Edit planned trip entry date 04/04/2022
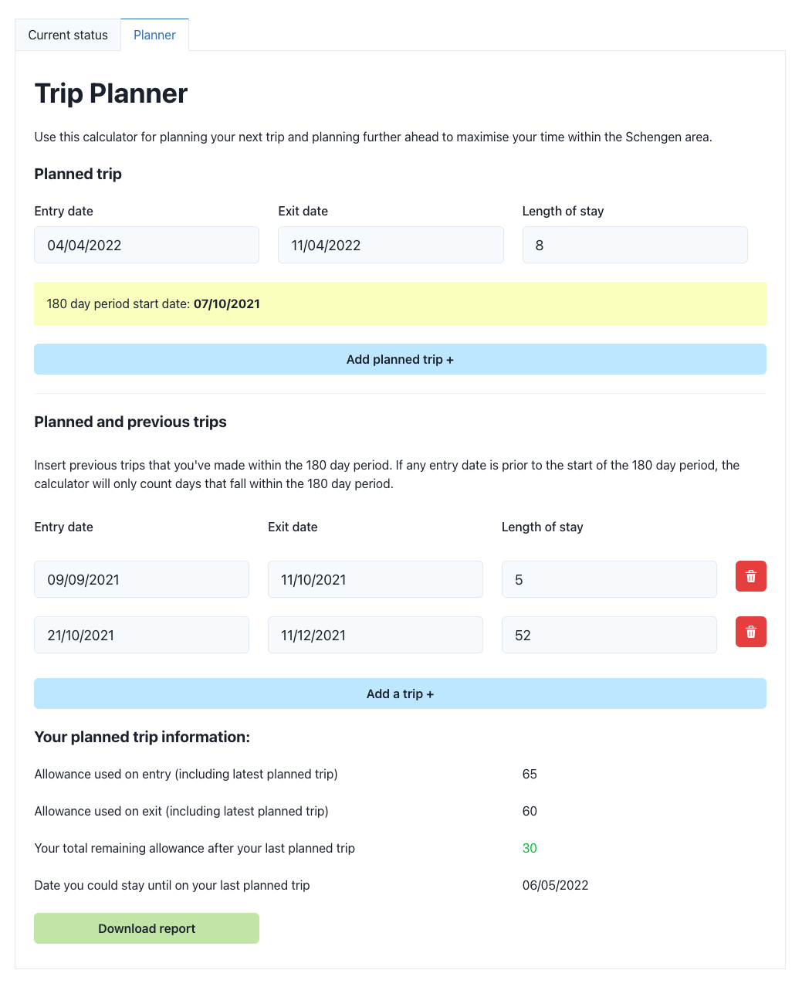This screenshot has width=802, height=987. (x=147, y=245)
